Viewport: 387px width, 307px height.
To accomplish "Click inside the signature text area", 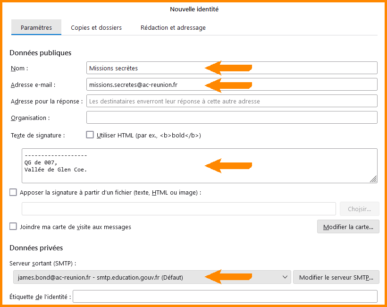I will [142, 165].
